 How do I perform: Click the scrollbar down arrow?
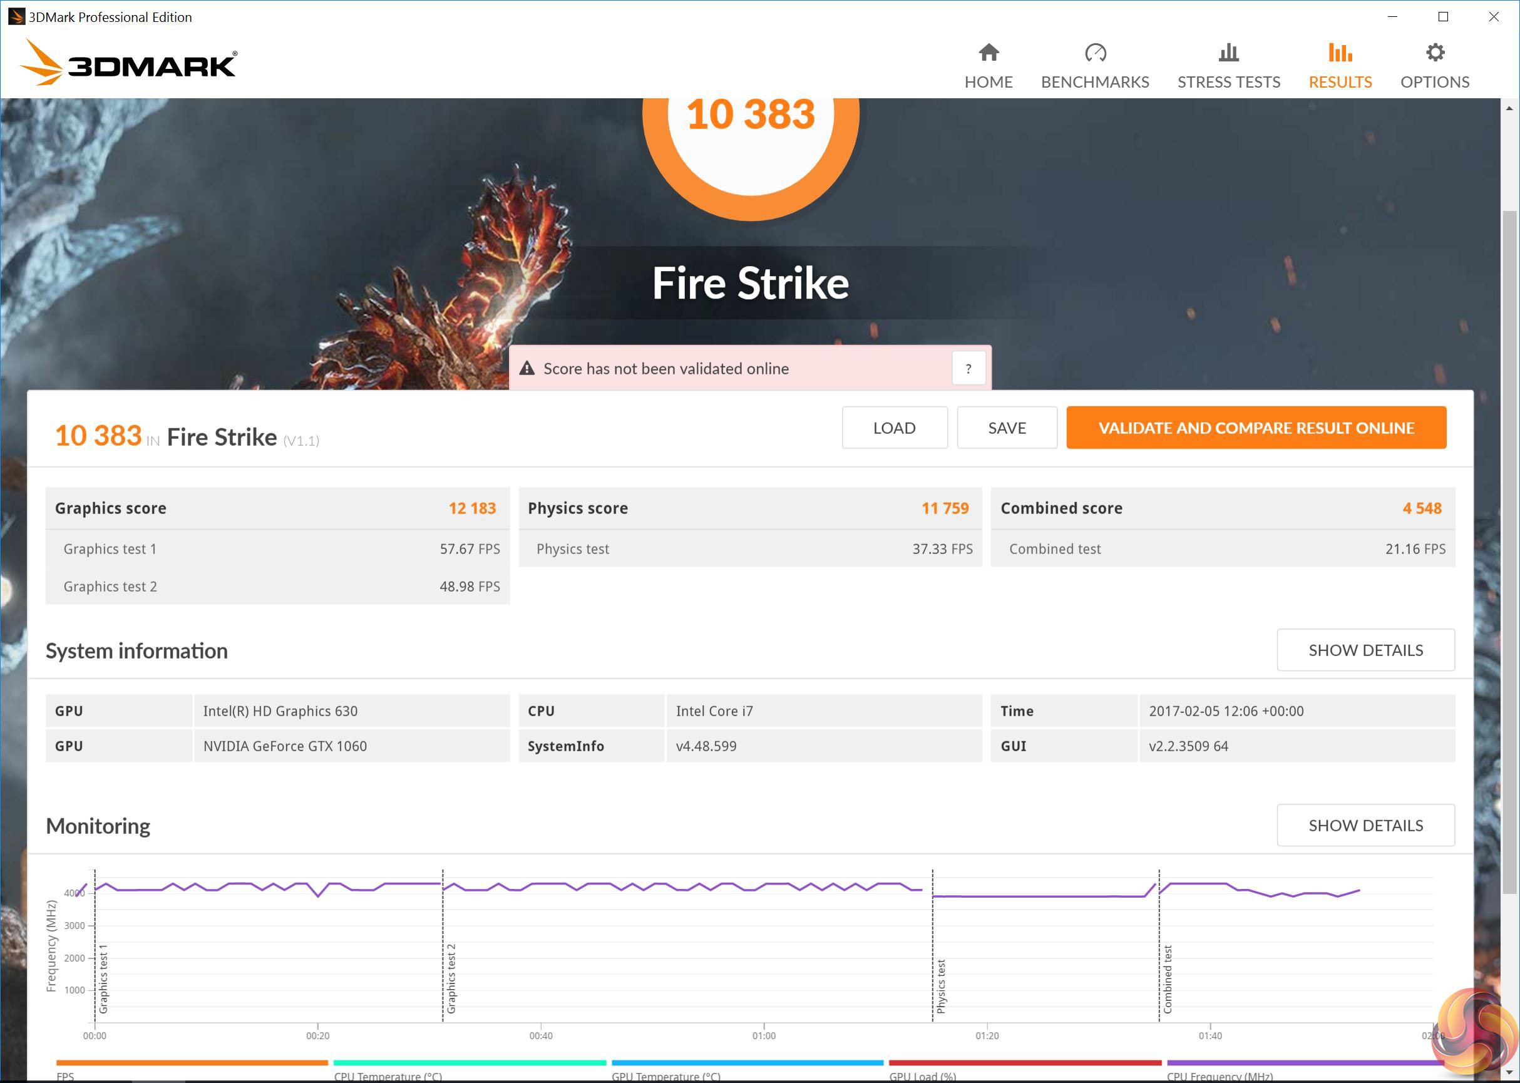pos(1509,1073)
